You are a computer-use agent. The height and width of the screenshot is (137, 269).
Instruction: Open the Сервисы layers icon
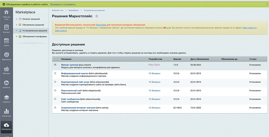6,97
